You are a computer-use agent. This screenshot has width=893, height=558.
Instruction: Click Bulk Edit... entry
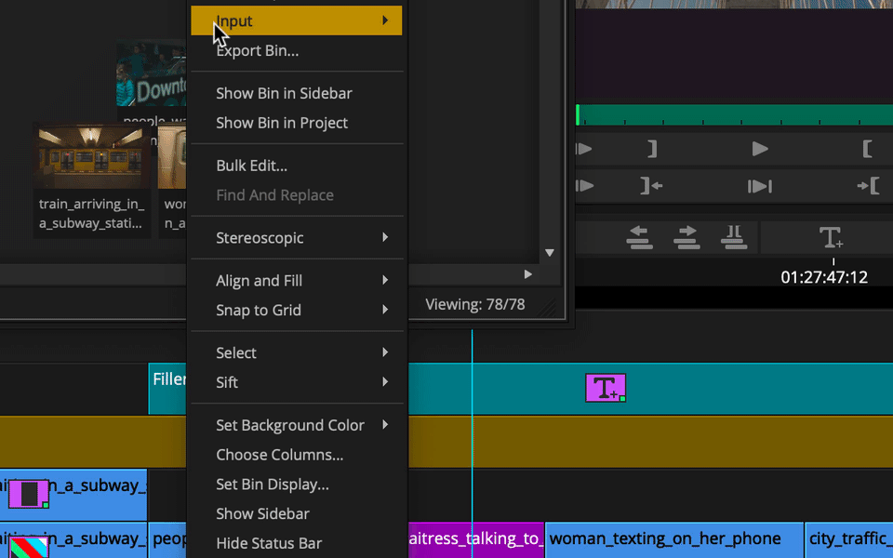pyautogui.click(x=251, y=166)
